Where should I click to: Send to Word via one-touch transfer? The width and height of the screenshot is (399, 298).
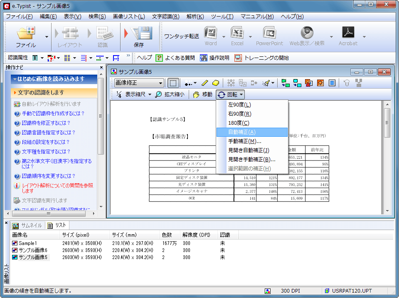[211, 32]
